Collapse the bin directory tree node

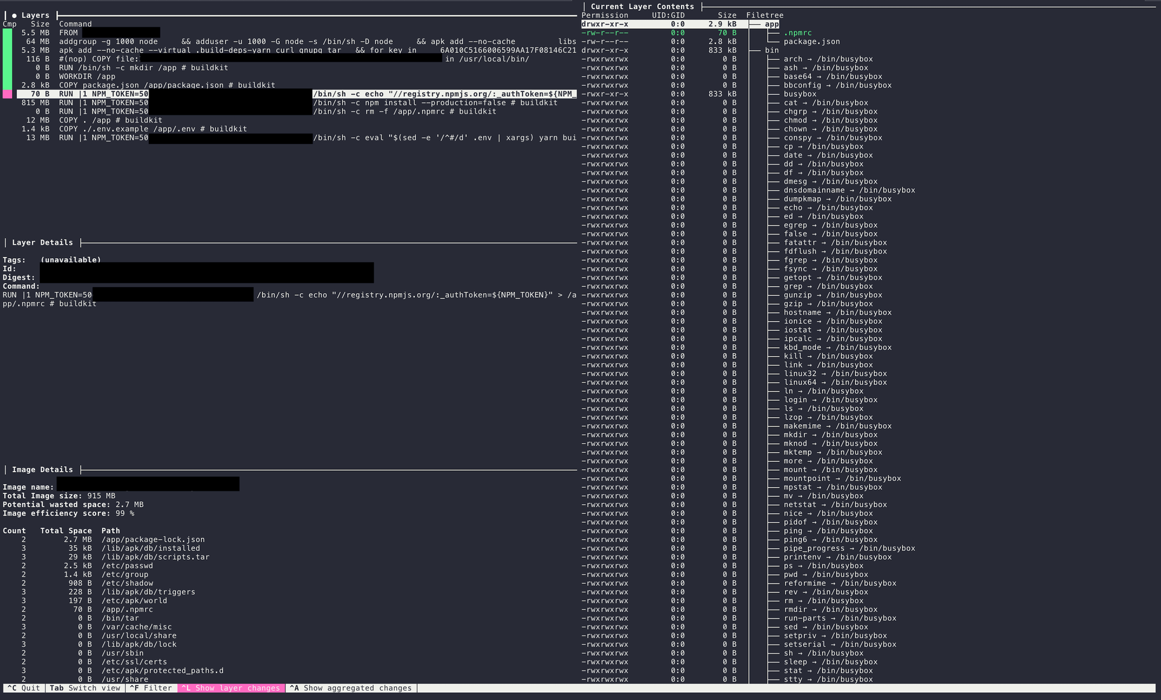pyautogui.click(x=772, y=50)
